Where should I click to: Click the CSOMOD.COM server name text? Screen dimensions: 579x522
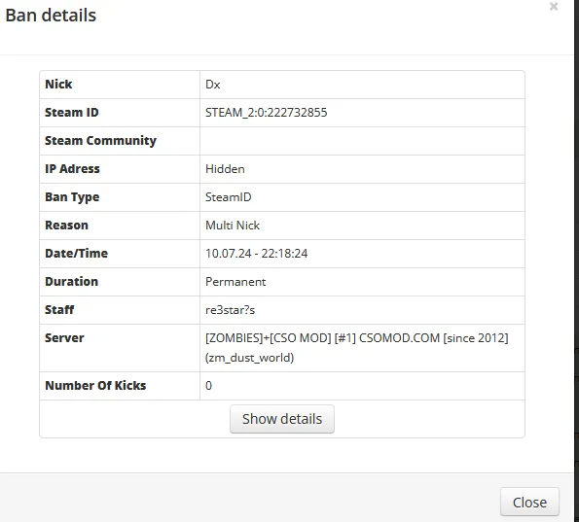pyautogui.click(x=399, y=338)
